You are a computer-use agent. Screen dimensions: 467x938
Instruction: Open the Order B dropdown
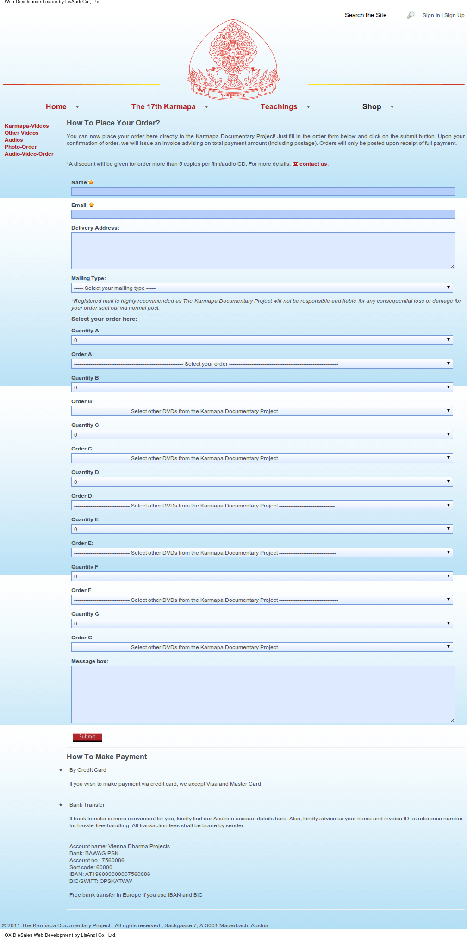(262, 411)
